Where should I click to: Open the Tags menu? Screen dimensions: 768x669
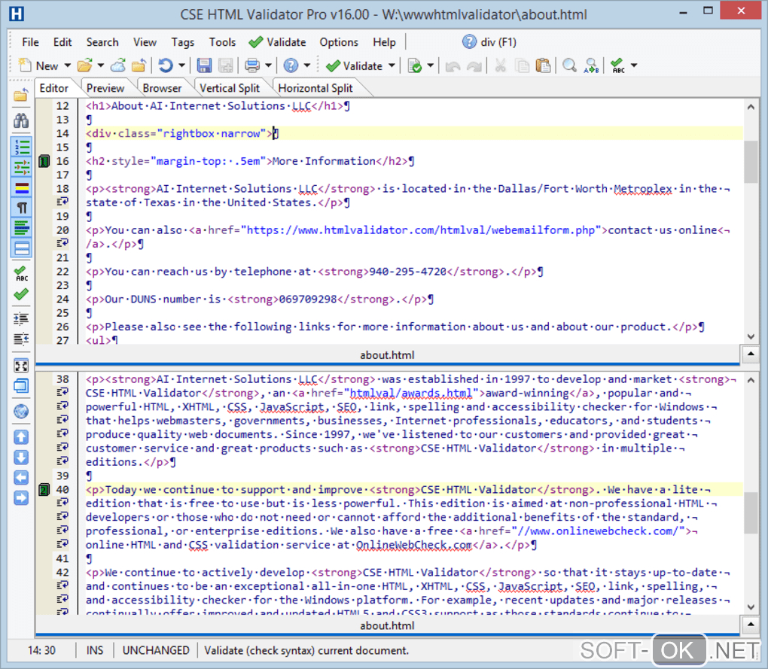(x=182, y=42)
